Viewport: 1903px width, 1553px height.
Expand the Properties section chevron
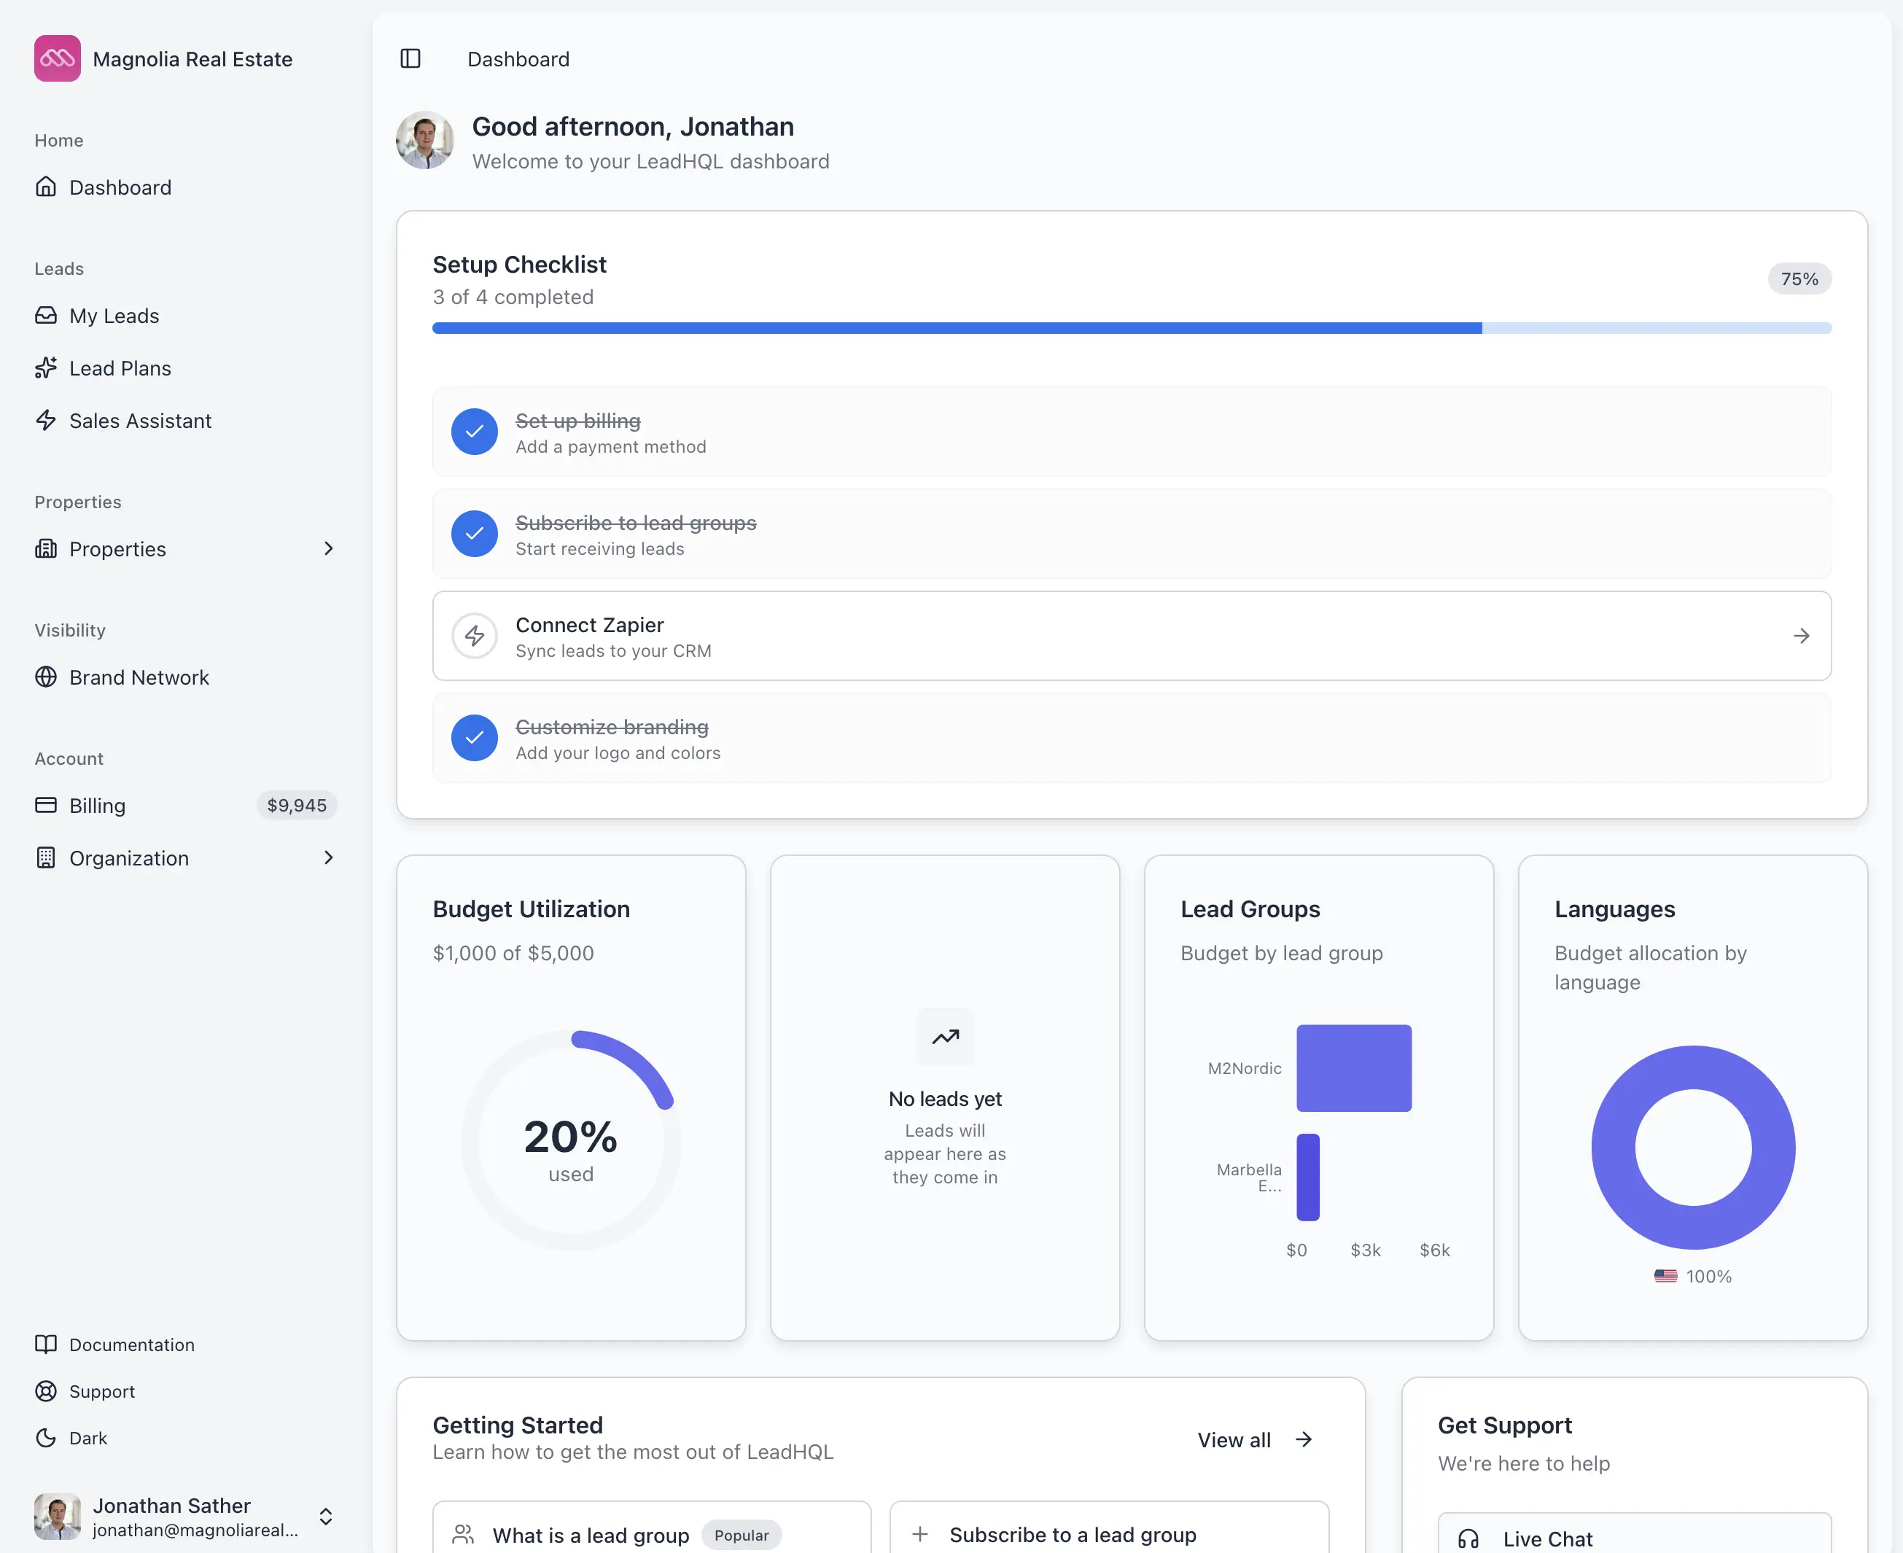coord(328,548)
